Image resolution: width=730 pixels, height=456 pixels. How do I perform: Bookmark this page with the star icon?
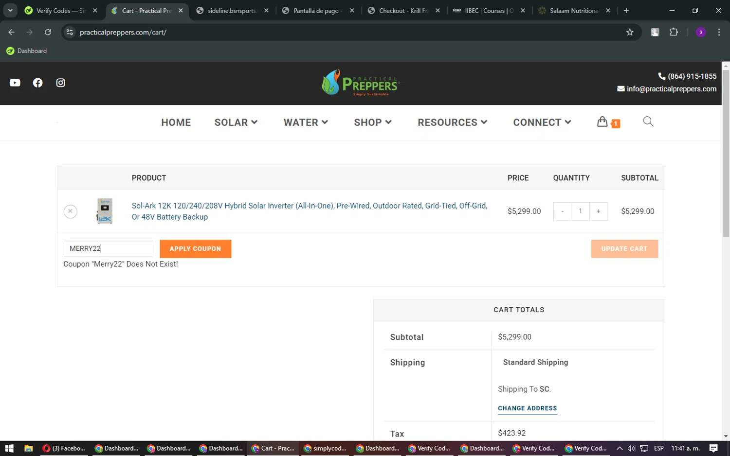(x=630, y=32)
